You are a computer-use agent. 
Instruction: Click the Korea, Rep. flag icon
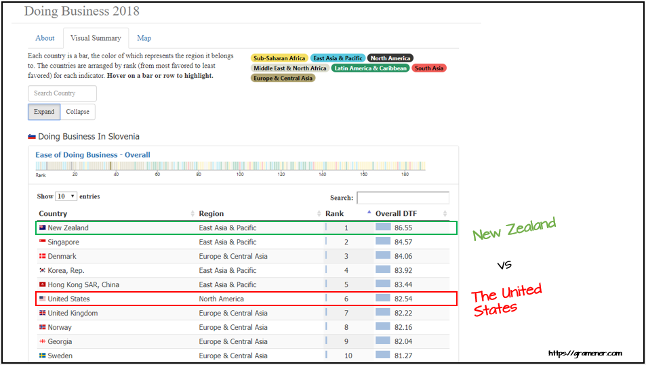(x=43, y=270)
